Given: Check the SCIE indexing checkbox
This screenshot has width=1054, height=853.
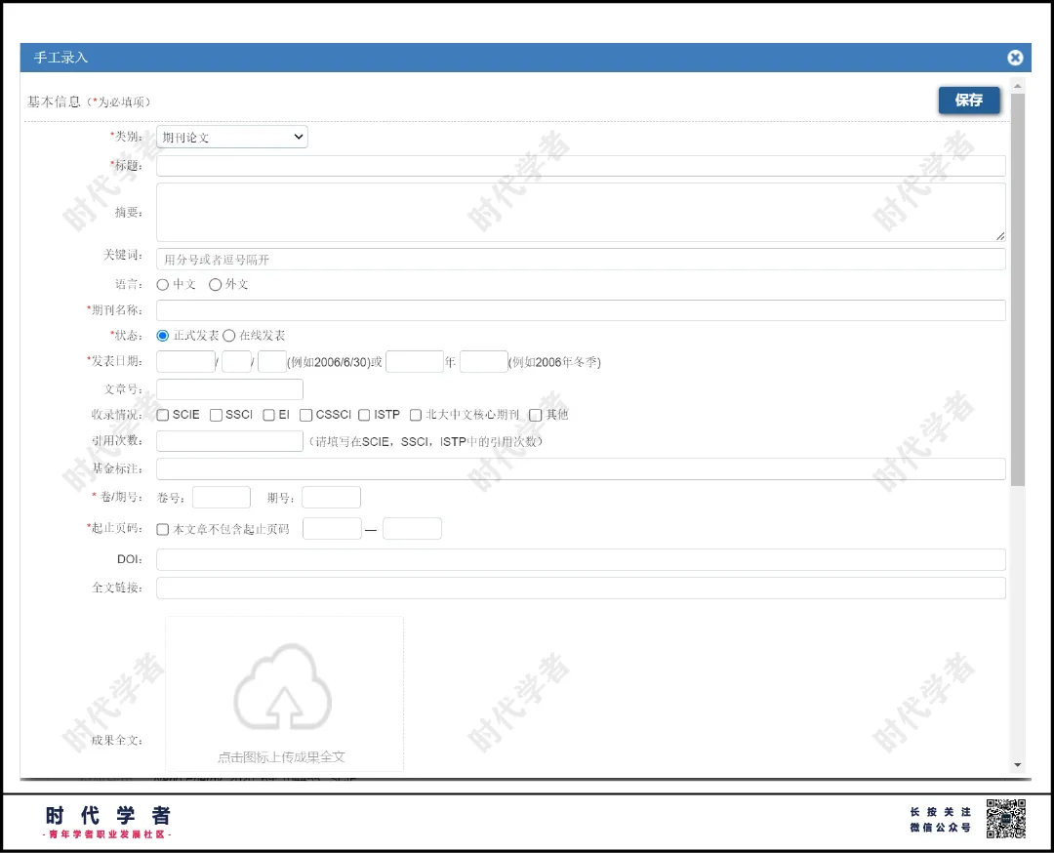Looking at the screenshot, I should coord(163,416).
